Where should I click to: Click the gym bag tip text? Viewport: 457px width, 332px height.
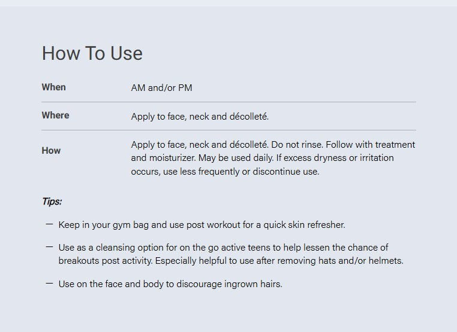(x=202, y=225)
